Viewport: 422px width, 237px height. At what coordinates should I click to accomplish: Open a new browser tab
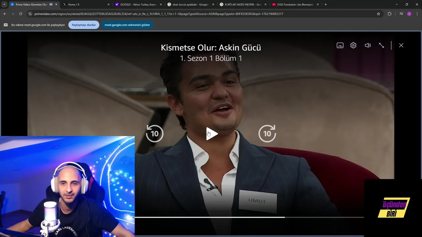point(326,5)
